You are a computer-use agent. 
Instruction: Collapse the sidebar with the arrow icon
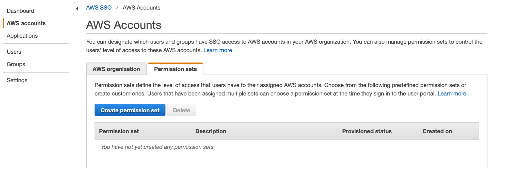pos(76,9)
